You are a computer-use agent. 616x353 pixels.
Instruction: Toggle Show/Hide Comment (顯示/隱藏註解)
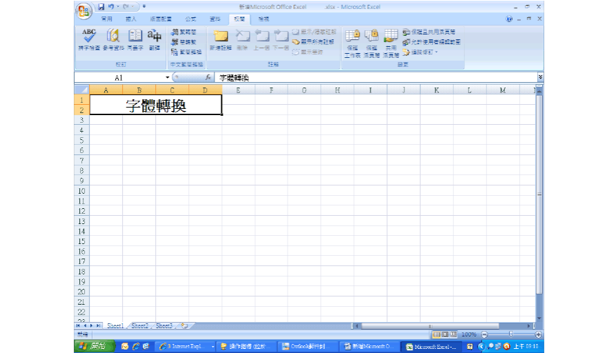coord(315,32)
